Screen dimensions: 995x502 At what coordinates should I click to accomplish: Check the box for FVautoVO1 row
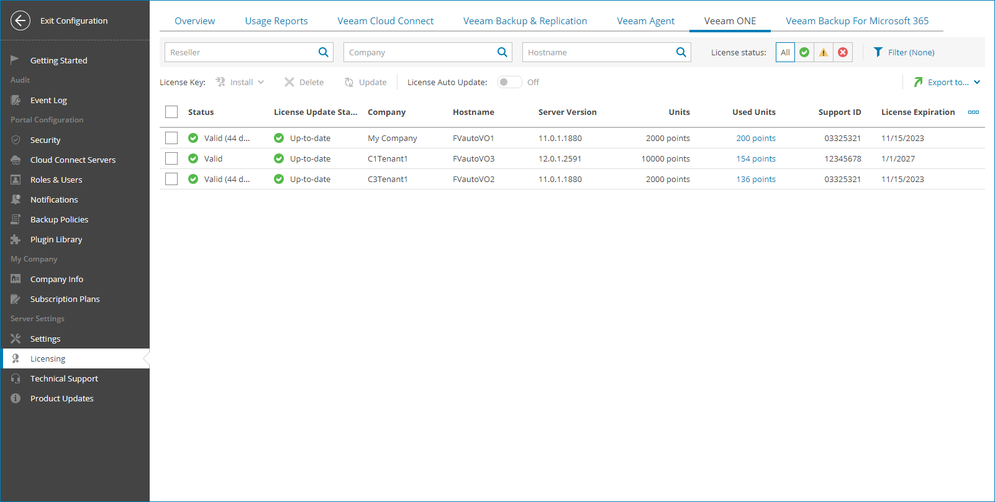coord(171,138)
